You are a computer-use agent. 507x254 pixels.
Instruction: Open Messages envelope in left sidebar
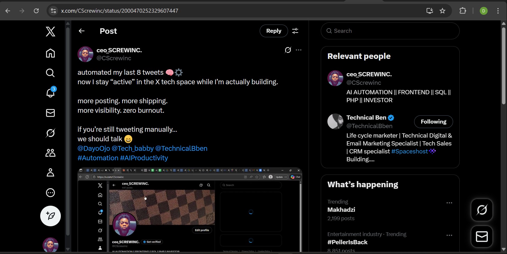coord(50,113)
